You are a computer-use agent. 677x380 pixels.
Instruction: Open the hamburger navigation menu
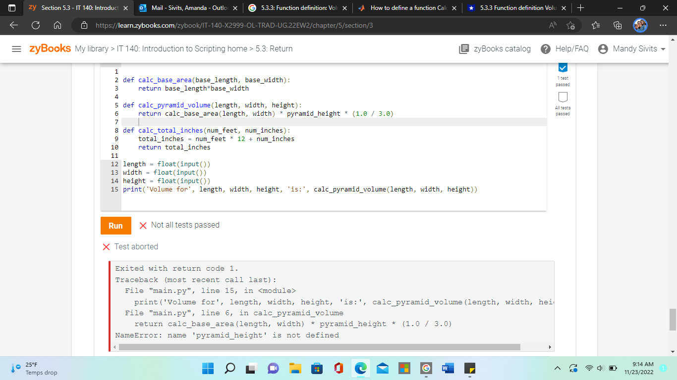click(16, 48)
